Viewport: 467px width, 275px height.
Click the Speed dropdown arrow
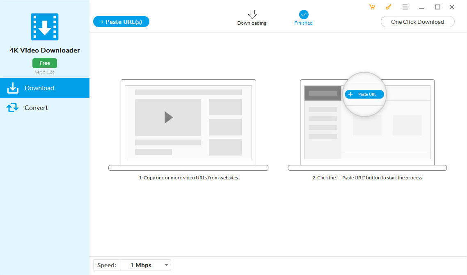coord(166,265)
